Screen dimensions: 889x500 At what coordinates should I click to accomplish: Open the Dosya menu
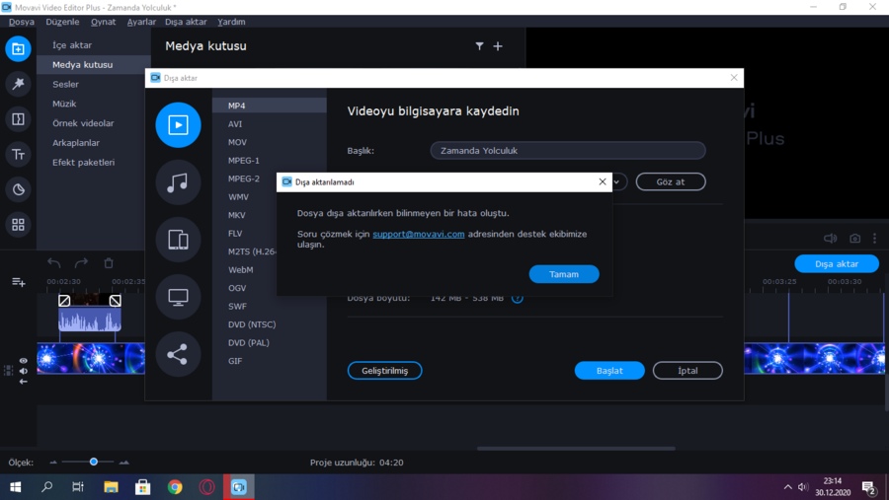pos(22,22)
